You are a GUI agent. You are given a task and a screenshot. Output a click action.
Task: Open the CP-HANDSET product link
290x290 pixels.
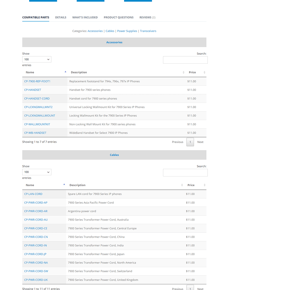[x=33, y=90]
